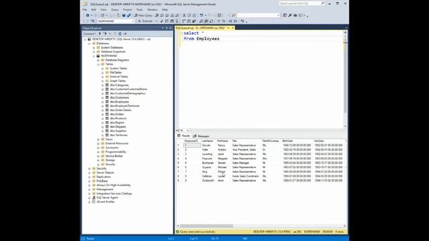
Task: Collapse the NORTHWIND database node
Action: click(94, 56)
